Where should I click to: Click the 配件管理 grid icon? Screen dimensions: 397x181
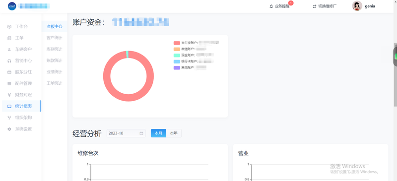pyautogui.click(x=9, y=83)
